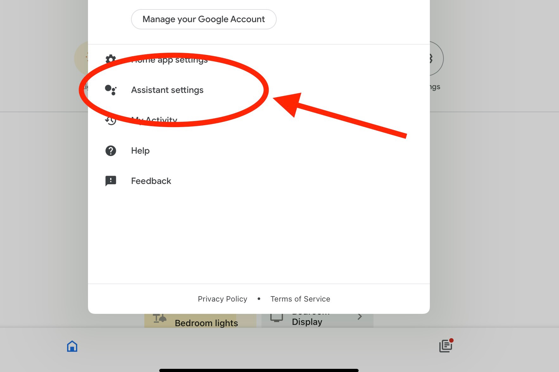This screenshot has height=372, width=559.
Task: Click the Feedback speech bubble icon
Action: click(110, 181)
